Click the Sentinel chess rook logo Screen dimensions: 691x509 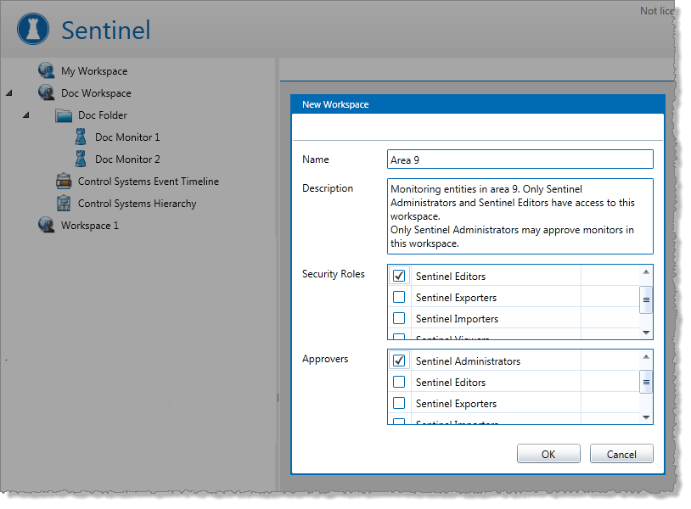point(33,31)
